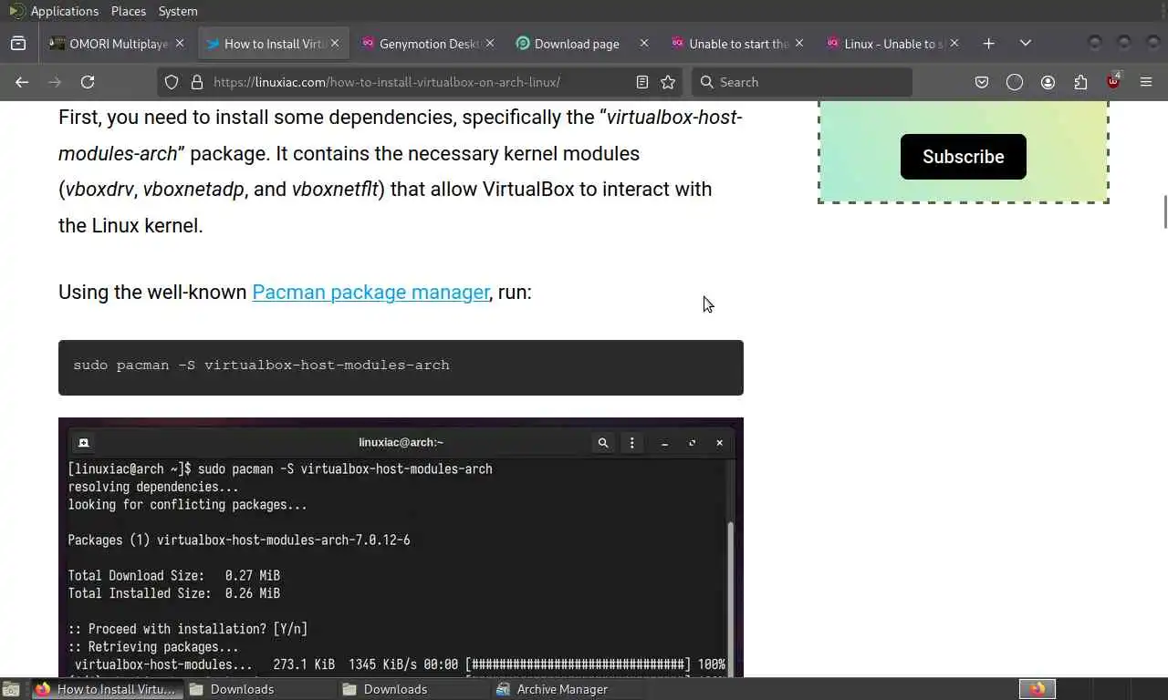
Task: Open the Extensions puzzle-piece menu
Action: pos(1080,82)
